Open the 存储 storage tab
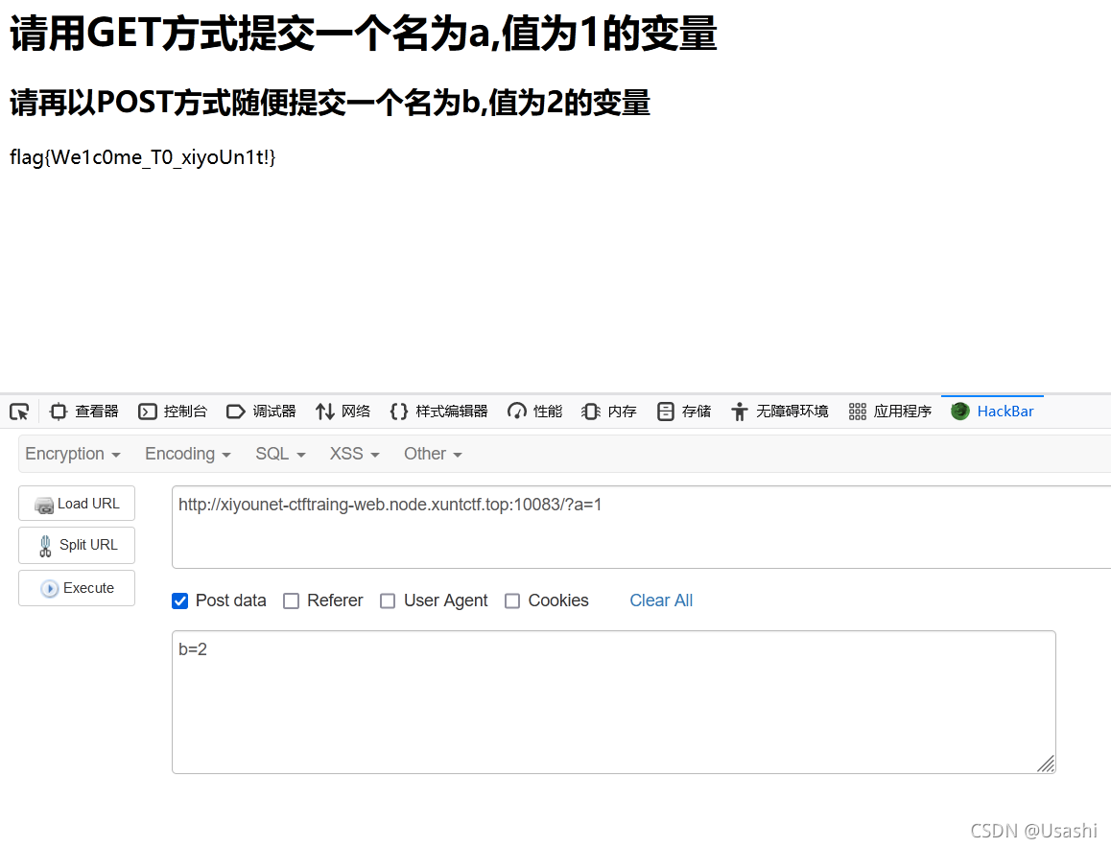Viewport: 1111px width, 848px height. (684, 412)
